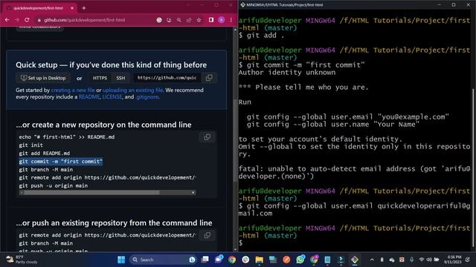The image size is (476, 267).
Task: Open Google Chrome from the taskbar
Action: point(232,260)
